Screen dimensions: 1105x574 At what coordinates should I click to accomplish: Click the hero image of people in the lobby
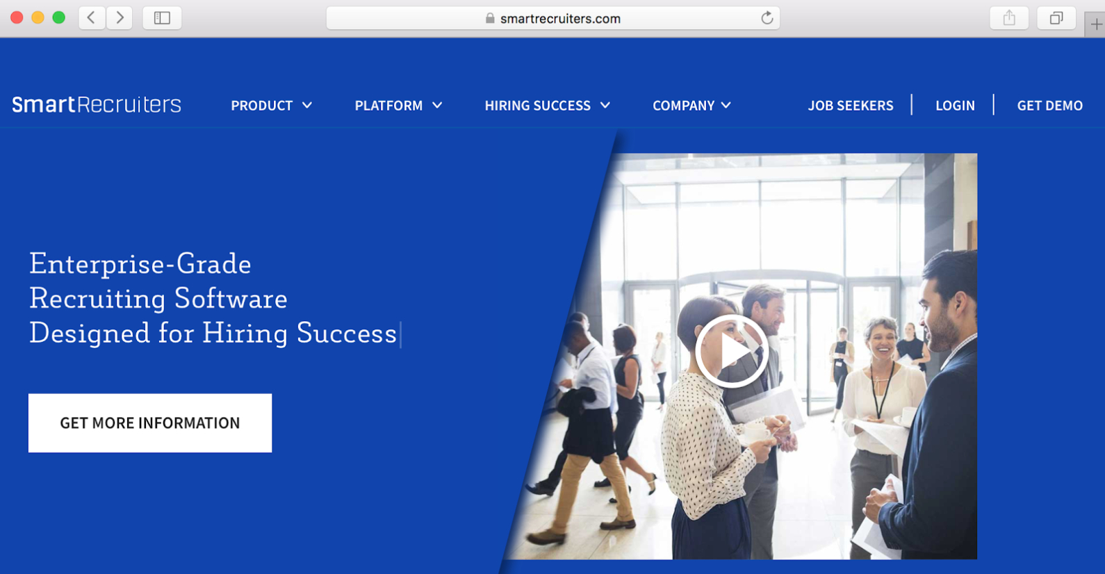tap(742, 356)
